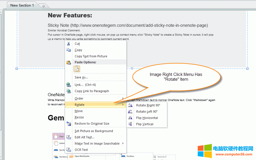256x160 pixels.
Task: Create a new section tab
Action: pyautogui.click(x=43, y=6)
